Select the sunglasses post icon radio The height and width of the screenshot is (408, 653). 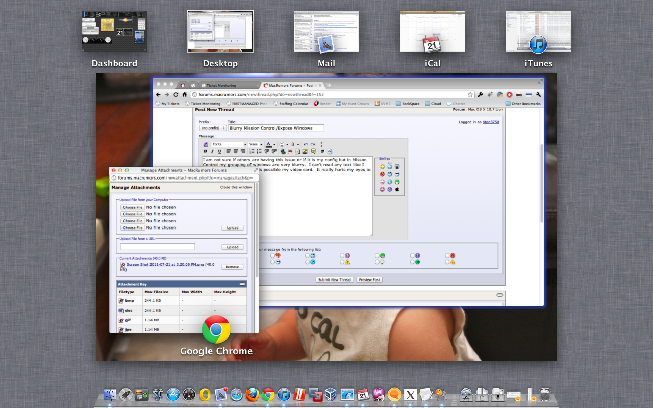click(272, 262)
